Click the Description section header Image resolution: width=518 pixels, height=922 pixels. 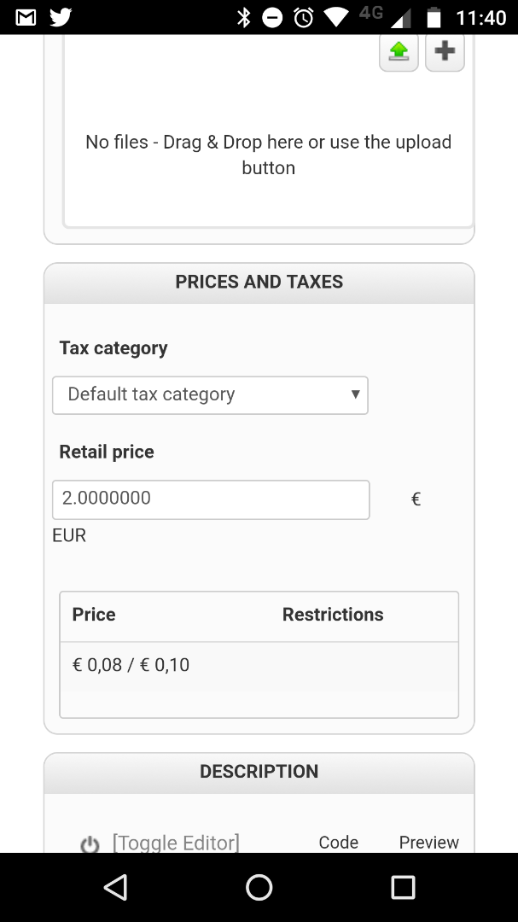(x=259, y=772)
